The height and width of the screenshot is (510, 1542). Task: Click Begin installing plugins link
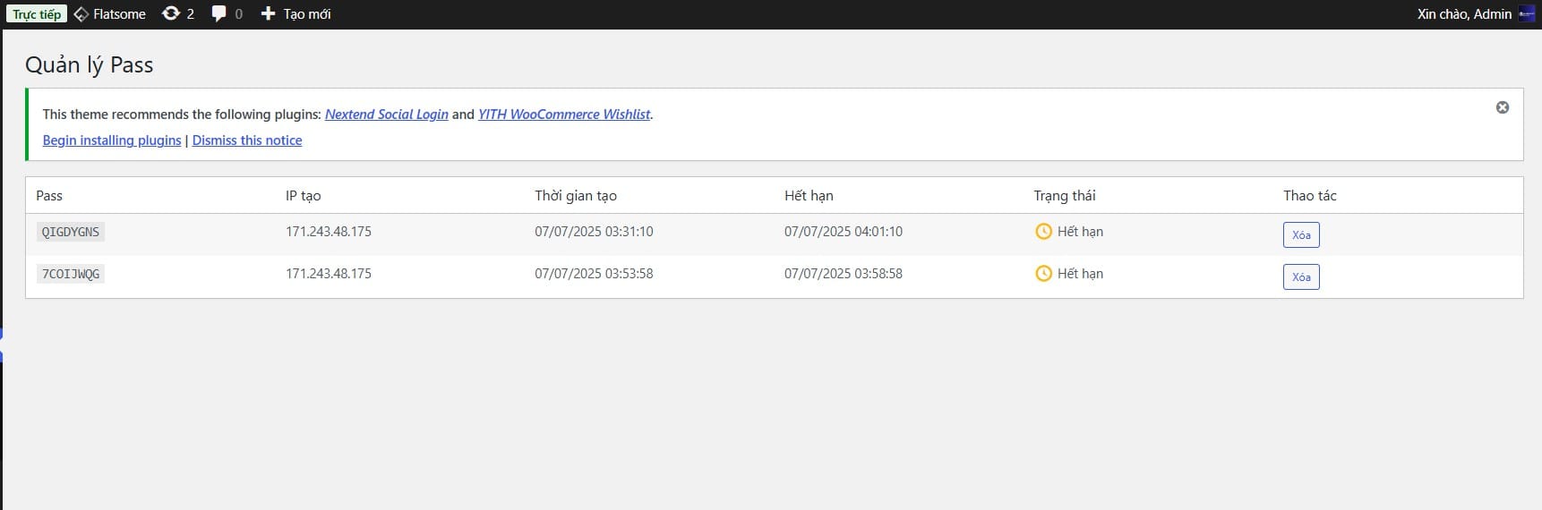[112, 140]
